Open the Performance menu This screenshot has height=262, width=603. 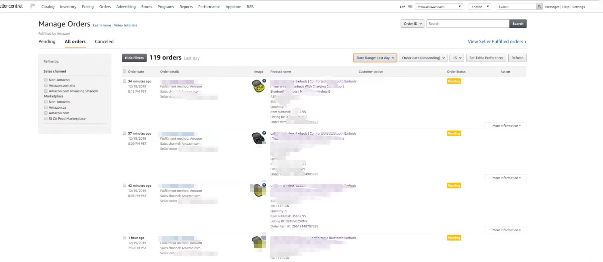[x=209, y=7]
